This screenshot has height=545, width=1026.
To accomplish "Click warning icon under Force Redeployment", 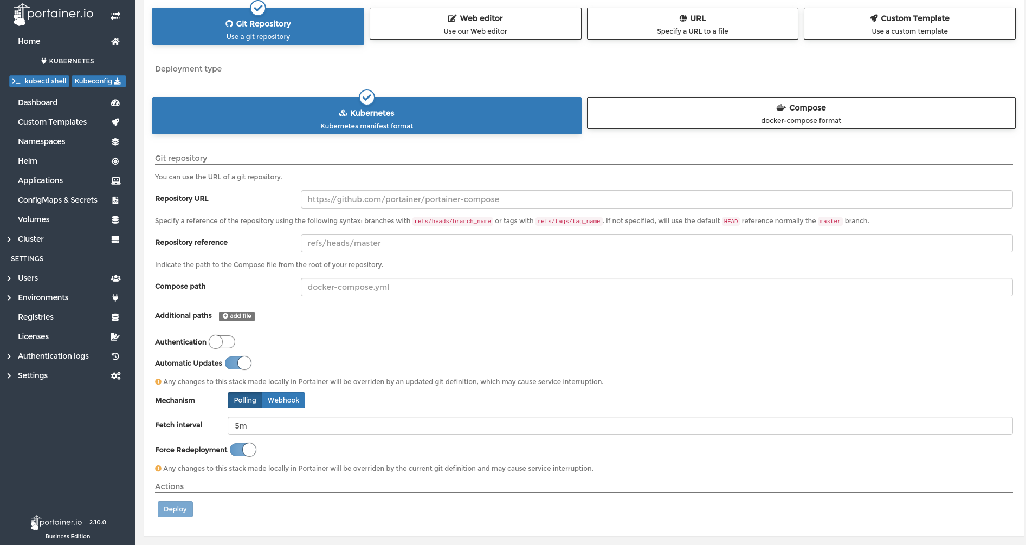I will pos(158,469).
